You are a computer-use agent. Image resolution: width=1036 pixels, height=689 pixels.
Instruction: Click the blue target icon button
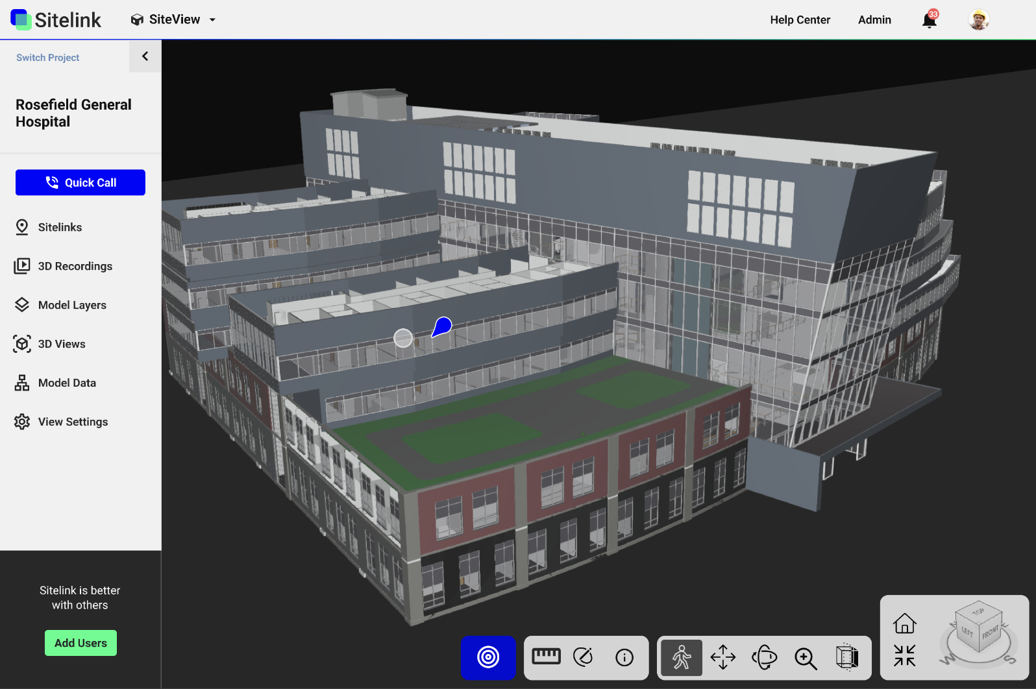click(488, 657)
